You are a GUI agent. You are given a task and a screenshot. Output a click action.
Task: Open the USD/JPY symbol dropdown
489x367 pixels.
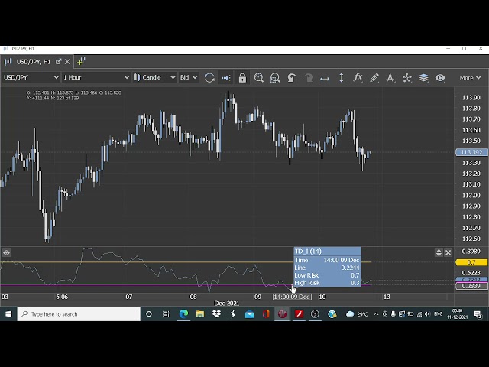(x=31, y=77)
